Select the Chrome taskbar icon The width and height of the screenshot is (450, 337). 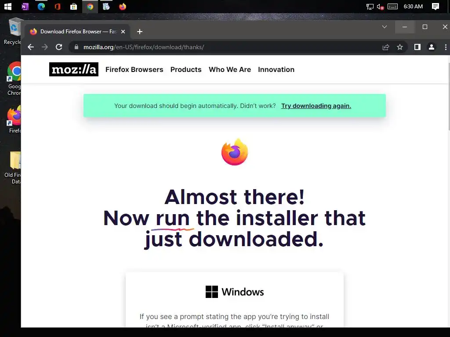[90, 6]
